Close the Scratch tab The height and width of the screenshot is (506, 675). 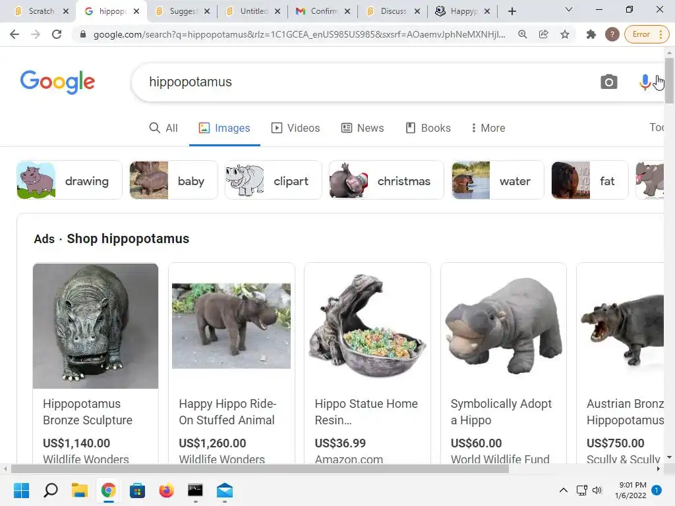[66, 12]
